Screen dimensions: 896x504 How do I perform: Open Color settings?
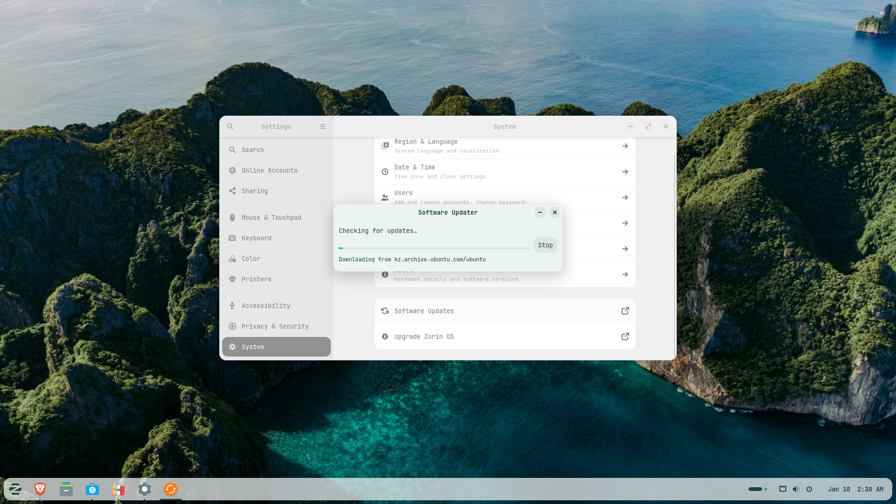[x=251, y=259]
